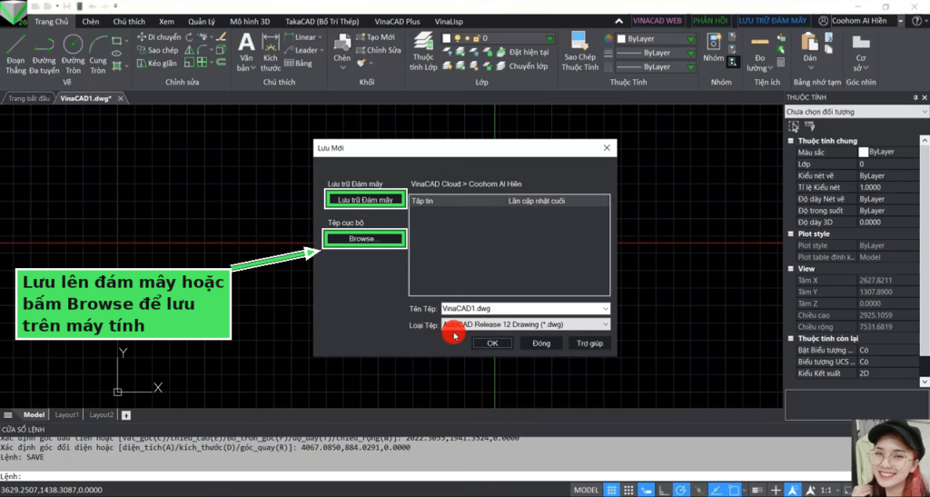Toggle object snap tracking in status bar
The width and height of the screenshot is (930, 497).
[716, 490]
